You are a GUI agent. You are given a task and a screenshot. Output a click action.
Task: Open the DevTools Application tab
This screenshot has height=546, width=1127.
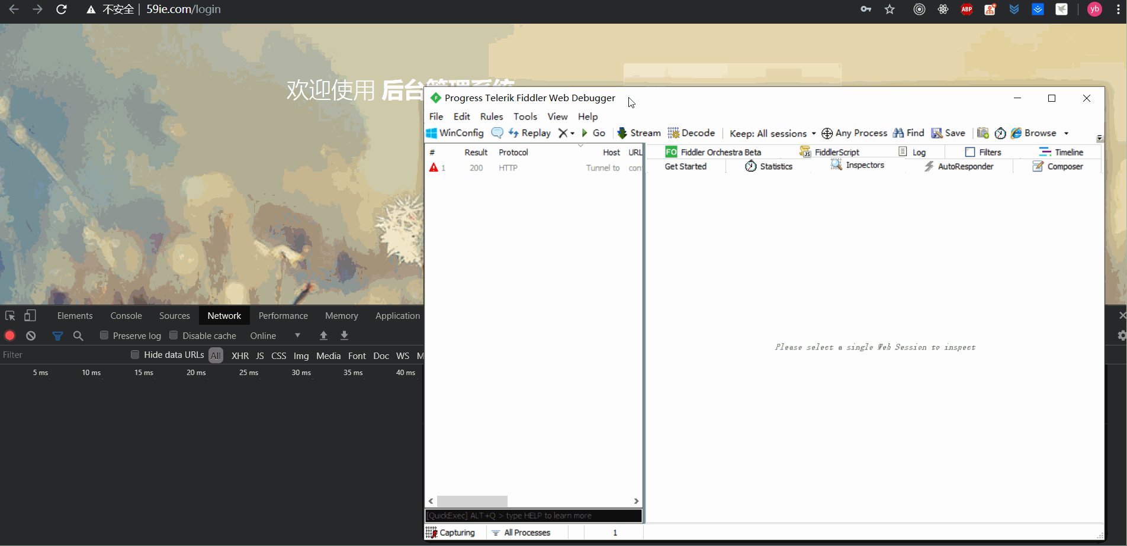tap(397, 316)
